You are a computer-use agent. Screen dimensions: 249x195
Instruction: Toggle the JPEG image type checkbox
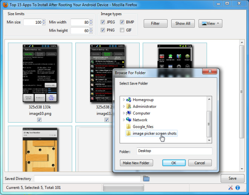[103, 22]
